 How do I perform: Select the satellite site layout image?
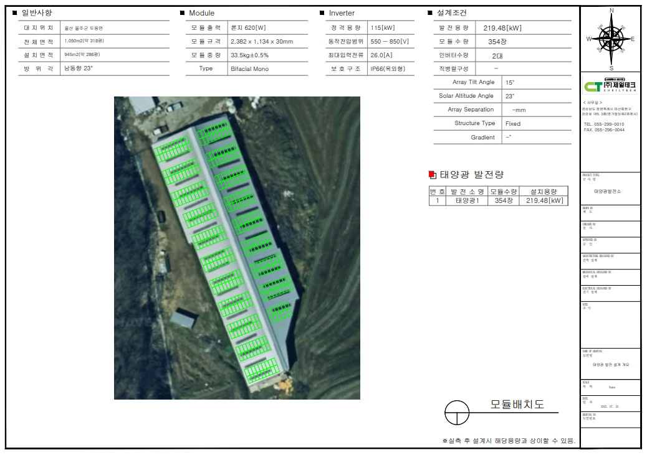point(237,248)
